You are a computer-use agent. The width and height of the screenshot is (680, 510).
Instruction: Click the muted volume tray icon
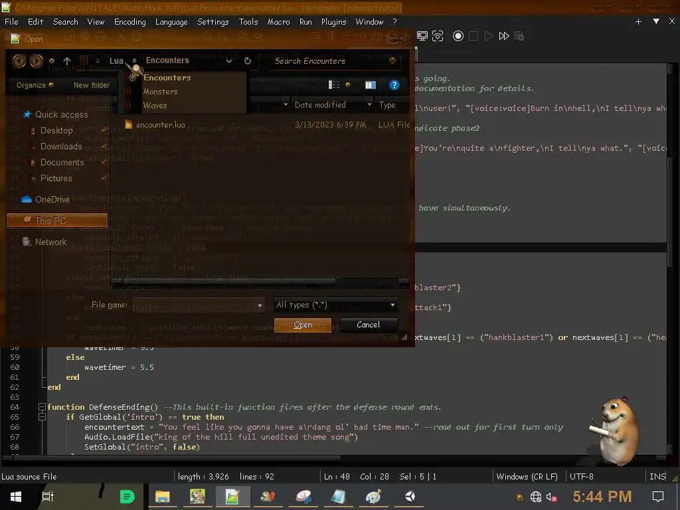click(552, 497)
